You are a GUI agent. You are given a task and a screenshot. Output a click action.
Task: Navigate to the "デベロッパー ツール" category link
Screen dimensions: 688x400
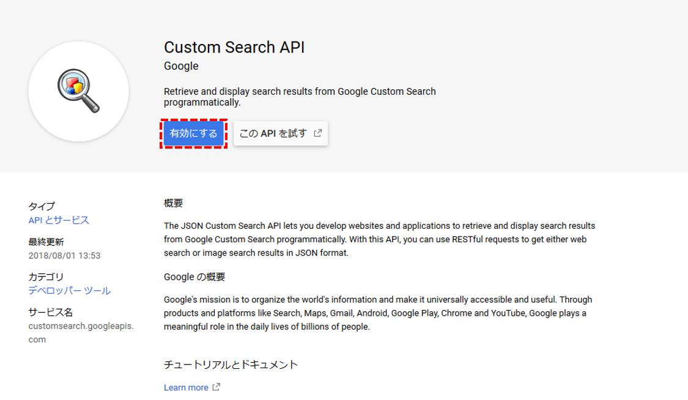coord(69,291)
